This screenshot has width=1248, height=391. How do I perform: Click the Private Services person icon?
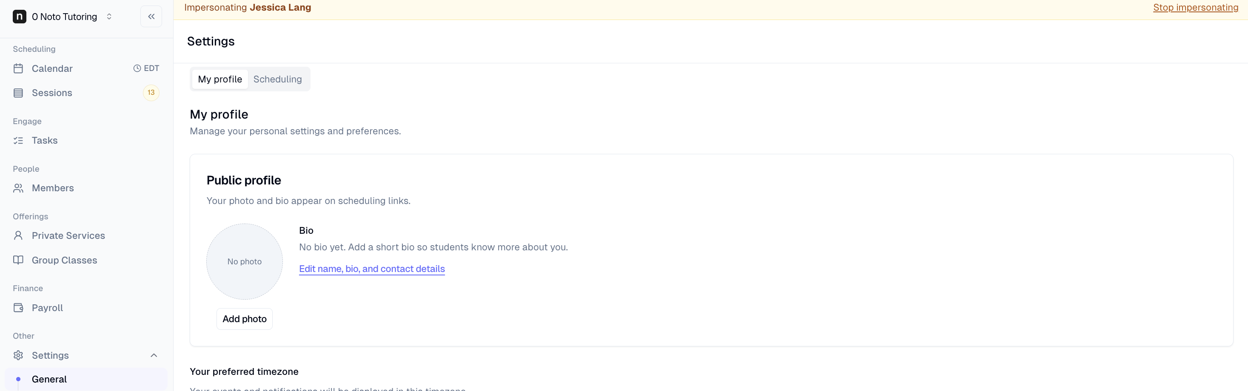tap(18, 236)
